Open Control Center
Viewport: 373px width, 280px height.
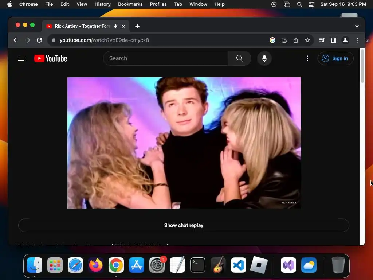pos(311,4)
